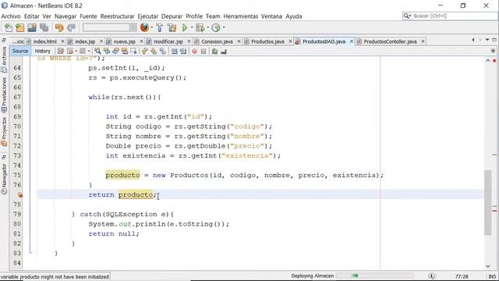Viewport: 499px width, 281px height.
Task: Click the split editor icon
Action: click(x=493, y=51)
